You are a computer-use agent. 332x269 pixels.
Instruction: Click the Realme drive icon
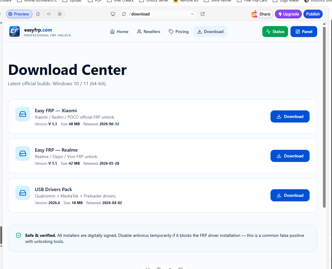pyautogui.click(x=23, y=153)
